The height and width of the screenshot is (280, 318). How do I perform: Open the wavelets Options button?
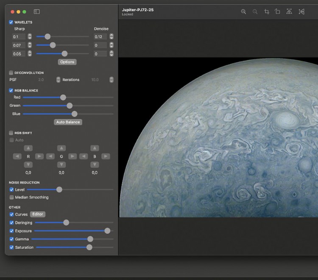(x=67, y=62)
